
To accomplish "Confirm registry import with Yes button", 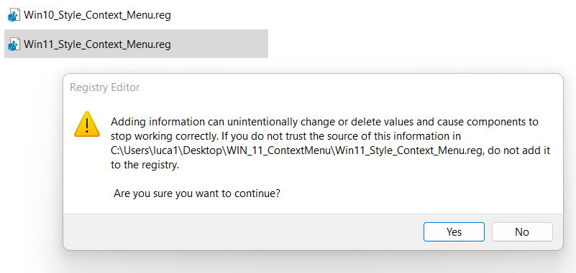I will coord(454,231).
